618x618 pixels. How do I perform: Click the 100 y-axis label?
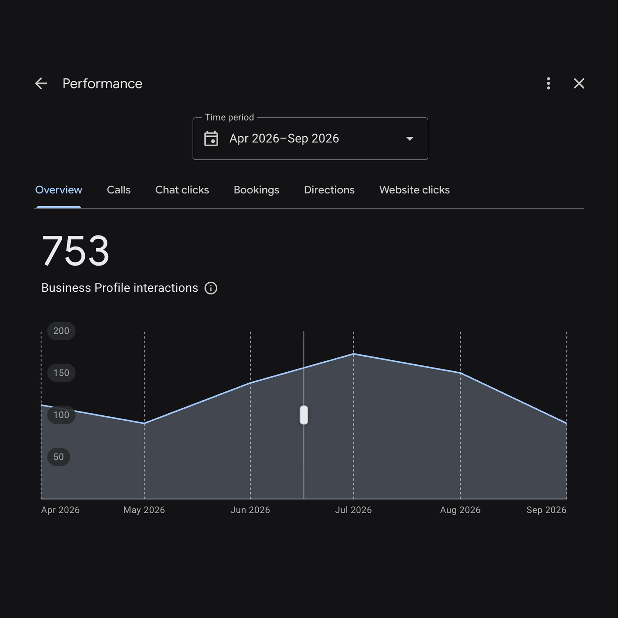pyautogui.click(x=61, y=415)
